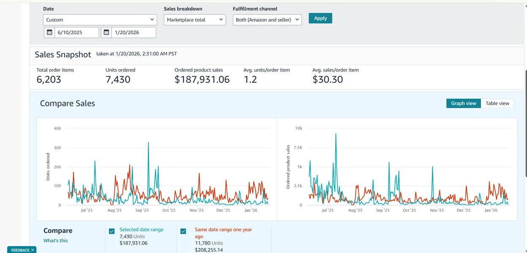Click the Units ordered 7,430 metric
This screenshot has width=527, height=253.
click(118, 79)
